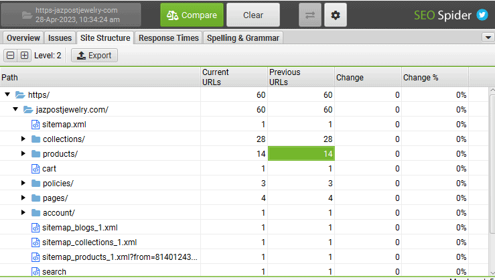Image resolution: width=495 pixels, height=280 pixels.
Task: Select the cart row label
Action: (50, 169)
